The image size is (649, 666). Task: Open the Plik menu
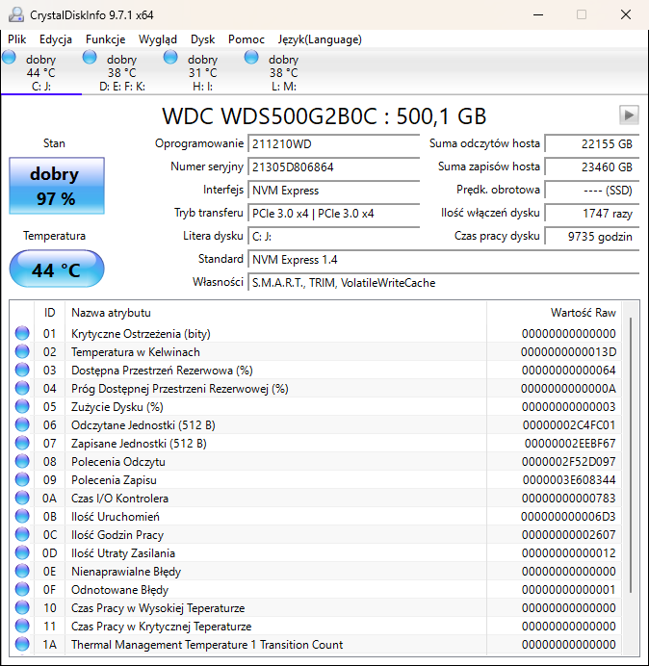click(x=17, y=39)
